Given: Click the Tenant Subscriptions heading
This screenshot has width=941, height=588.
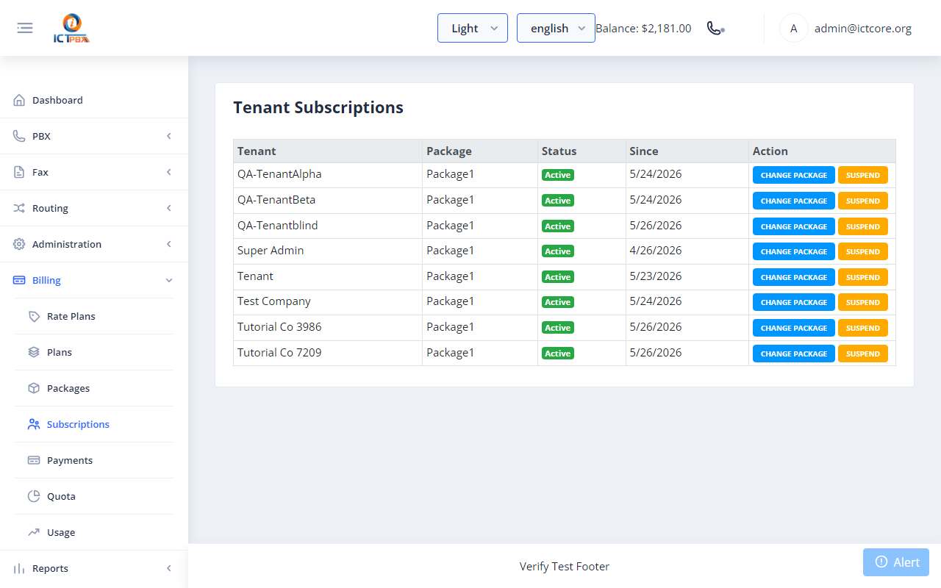Looking at the screenshot, I should [x=318, y=107].
